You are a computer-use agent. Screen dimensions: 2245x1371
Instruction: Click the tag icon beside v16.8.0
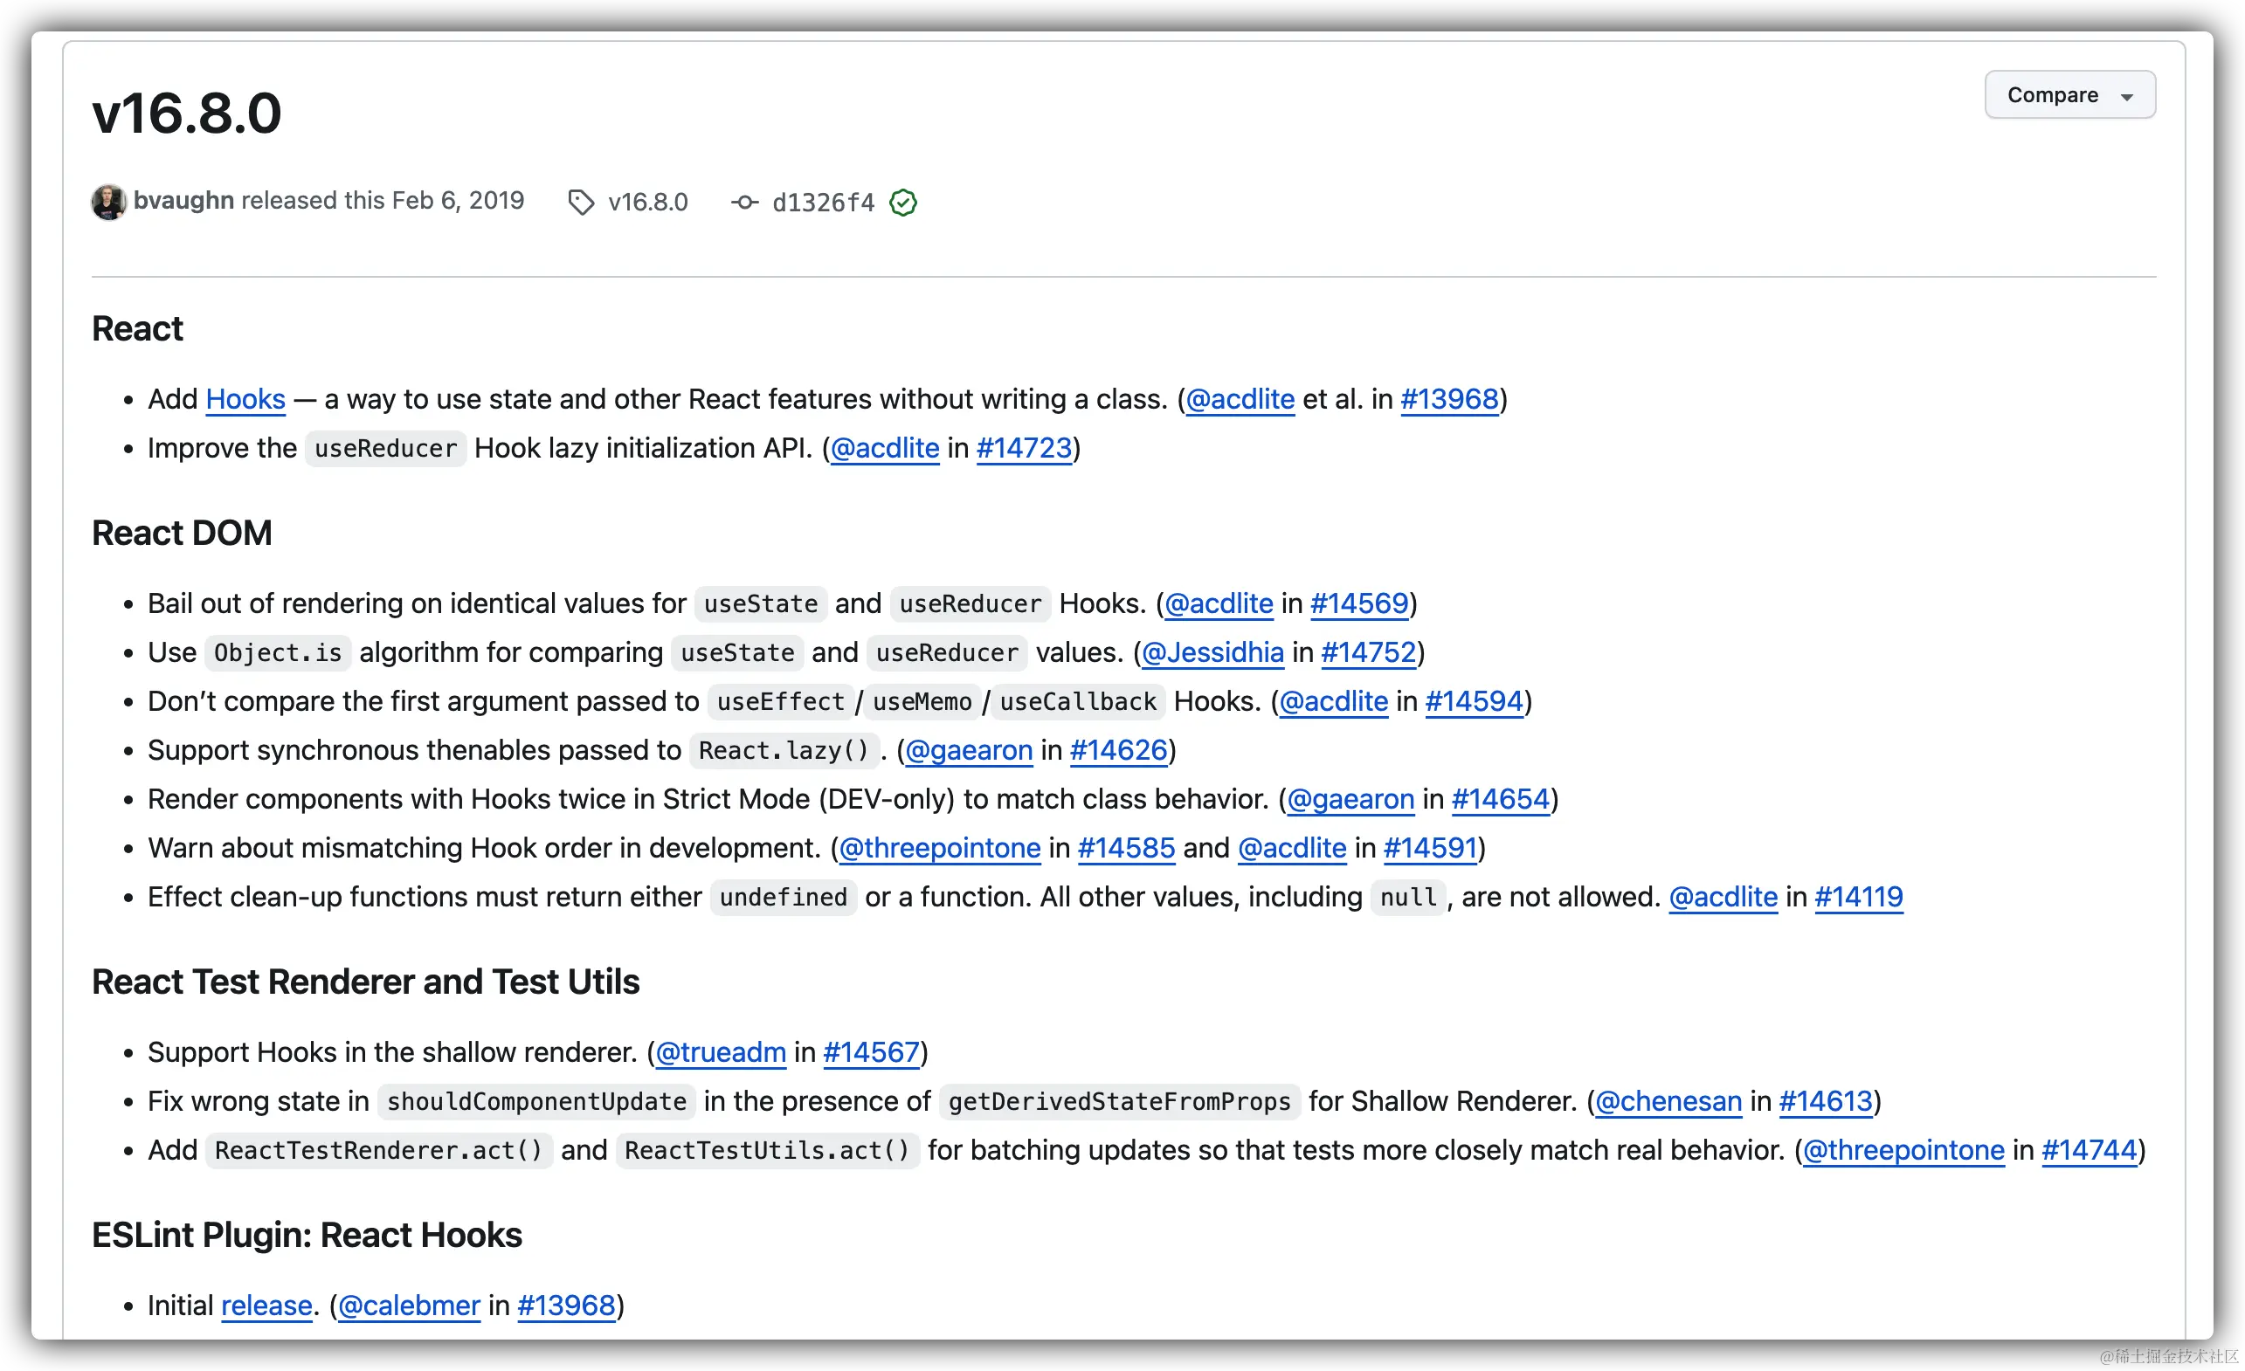click(x=580, y=202)
